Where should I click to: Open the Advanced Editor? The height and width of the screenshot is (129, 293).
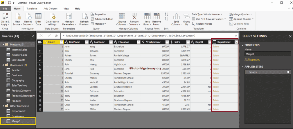102,19
